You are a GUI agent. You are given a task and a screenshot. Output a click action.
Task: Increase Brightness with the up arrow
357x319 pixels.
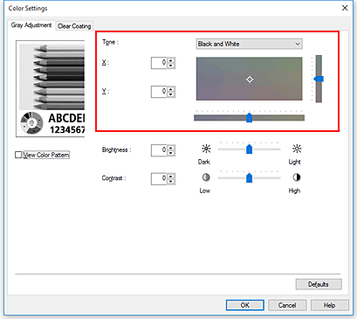coord(171,148)
